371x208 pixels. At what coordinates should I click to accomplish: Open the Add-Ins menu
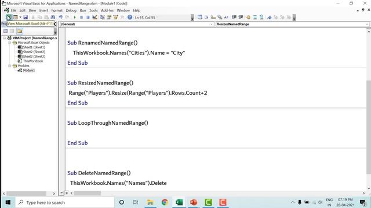coord(107,10)
